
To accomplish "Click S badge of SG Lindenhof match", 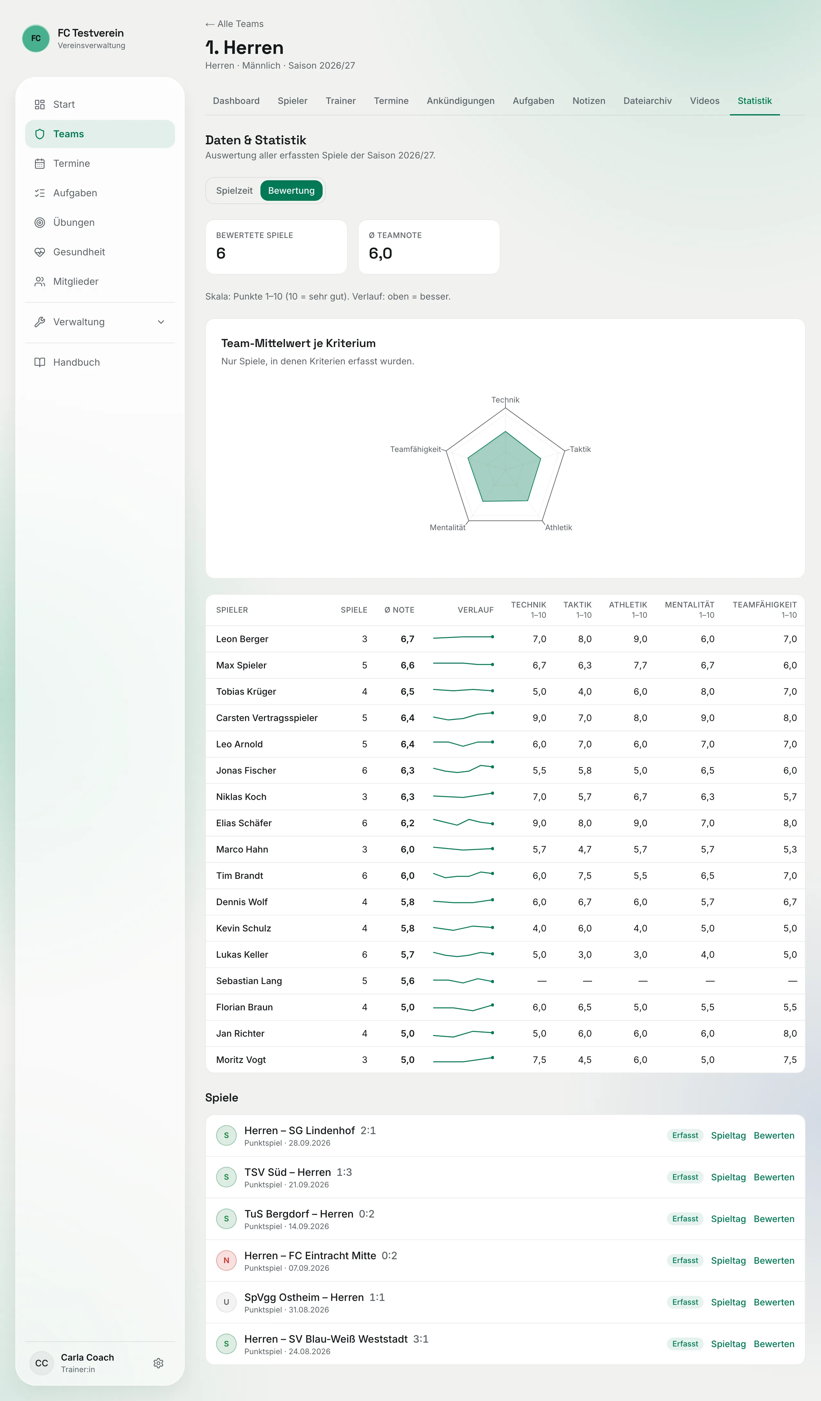I will (226, 1135).
